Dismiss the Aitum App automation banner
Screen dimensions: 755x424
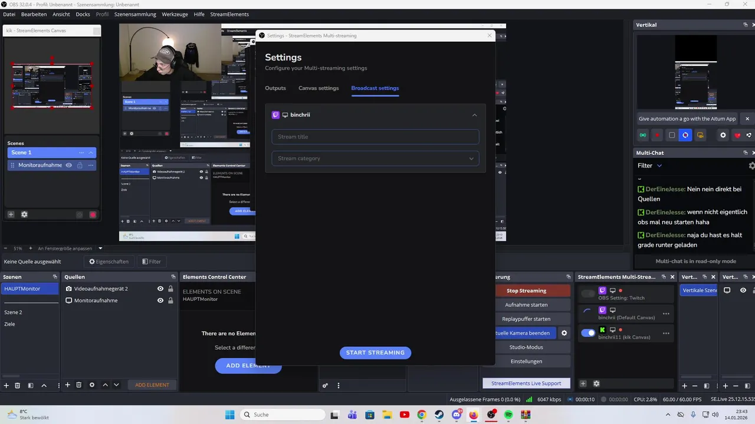pyautogui.click(x=747, y=118)
